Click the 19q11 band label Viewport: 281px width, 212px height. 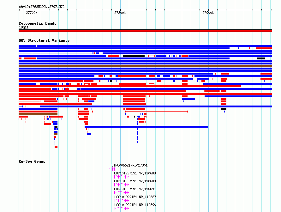pyautogui.click(x=24, y=27)
